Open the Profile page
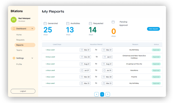 (x=19, y=64)
